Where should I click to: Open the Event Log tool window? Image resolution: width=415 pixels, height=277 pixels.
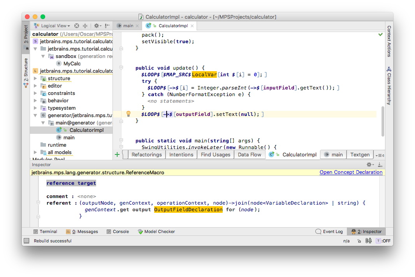pyautogui.click(x=329, y=231)
